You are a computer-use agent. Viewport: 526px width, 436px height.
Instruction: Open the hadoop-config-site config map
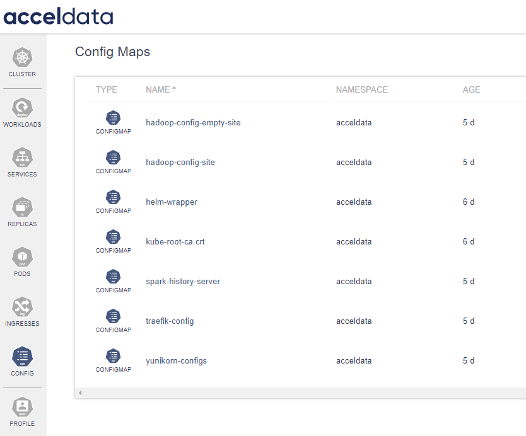[x=180, y=163]
